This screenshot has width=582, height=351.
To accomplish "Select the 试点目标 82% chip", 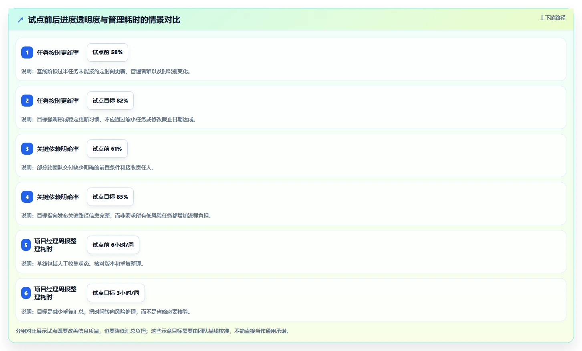I will pos(110,101).
